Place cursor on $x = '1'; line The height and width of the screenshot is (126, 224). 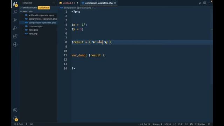tap(79, 25)
